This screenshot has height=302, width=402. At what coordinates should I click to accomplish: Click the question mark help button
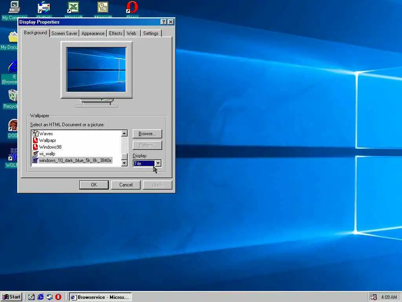point(164,22)
